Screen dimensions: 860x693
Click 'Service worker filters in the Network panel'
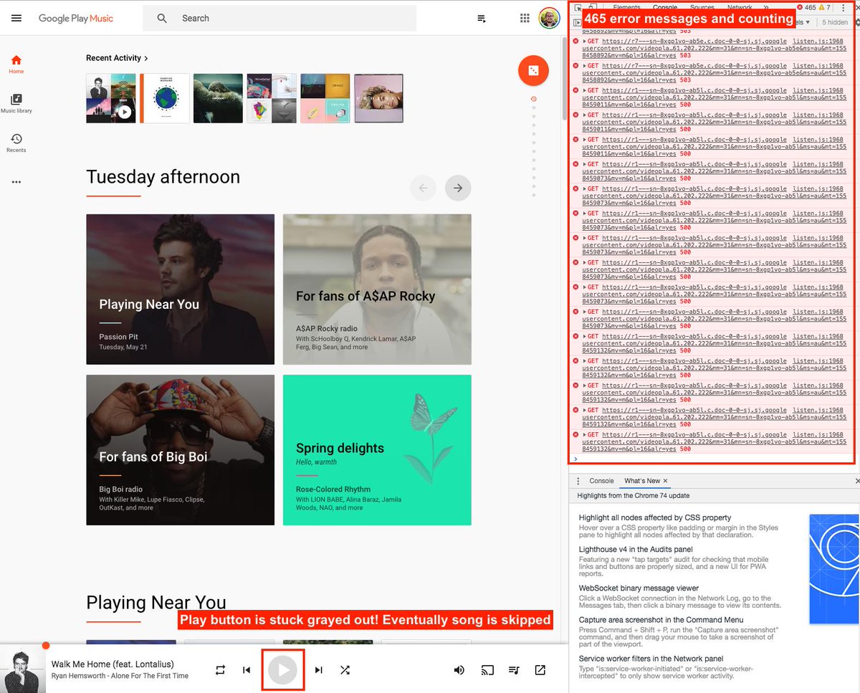(x=651, y=659)
